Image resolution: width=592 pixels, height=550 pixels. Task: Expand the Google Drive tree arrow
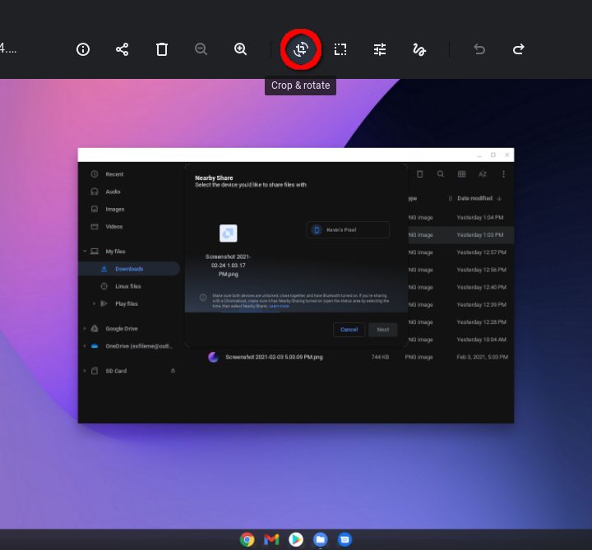85,329
